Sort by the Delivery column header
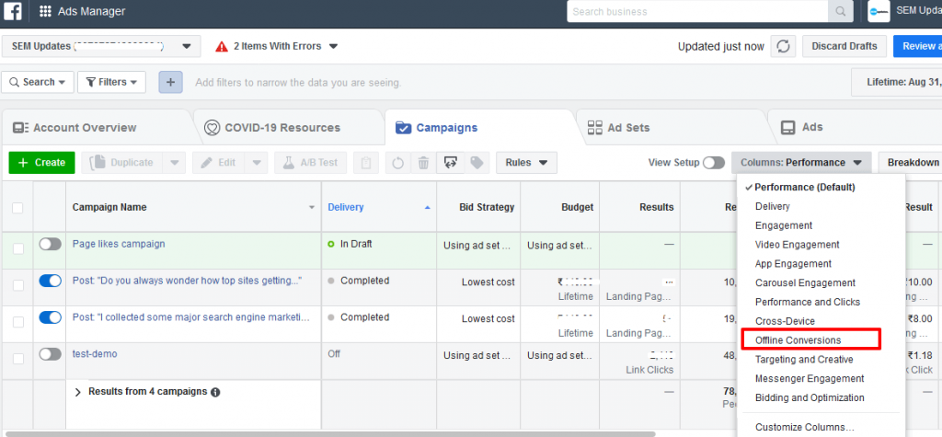The height and width of the screenshot is (437, 942). [346, 207]
